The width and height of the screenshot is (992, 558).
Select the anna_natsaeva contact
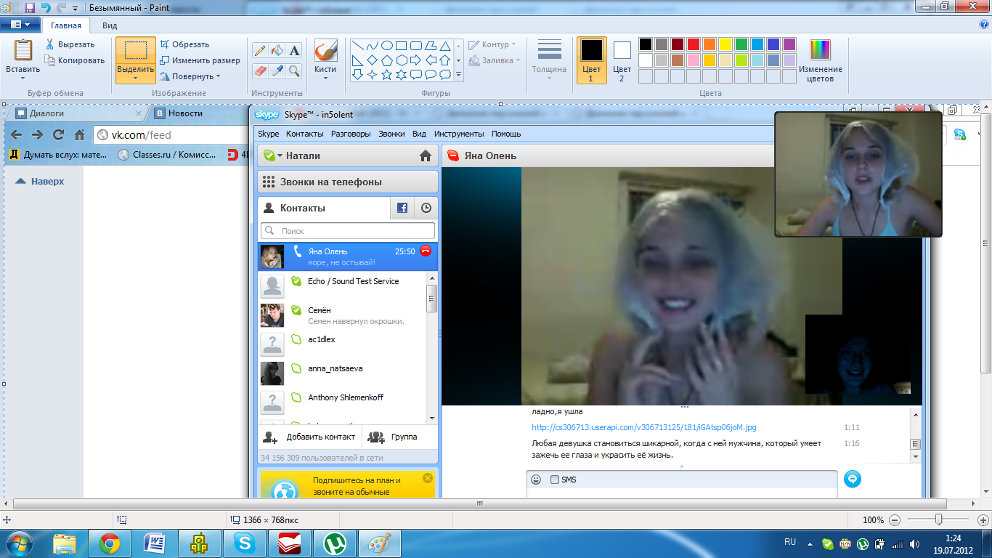coord(343,373)
